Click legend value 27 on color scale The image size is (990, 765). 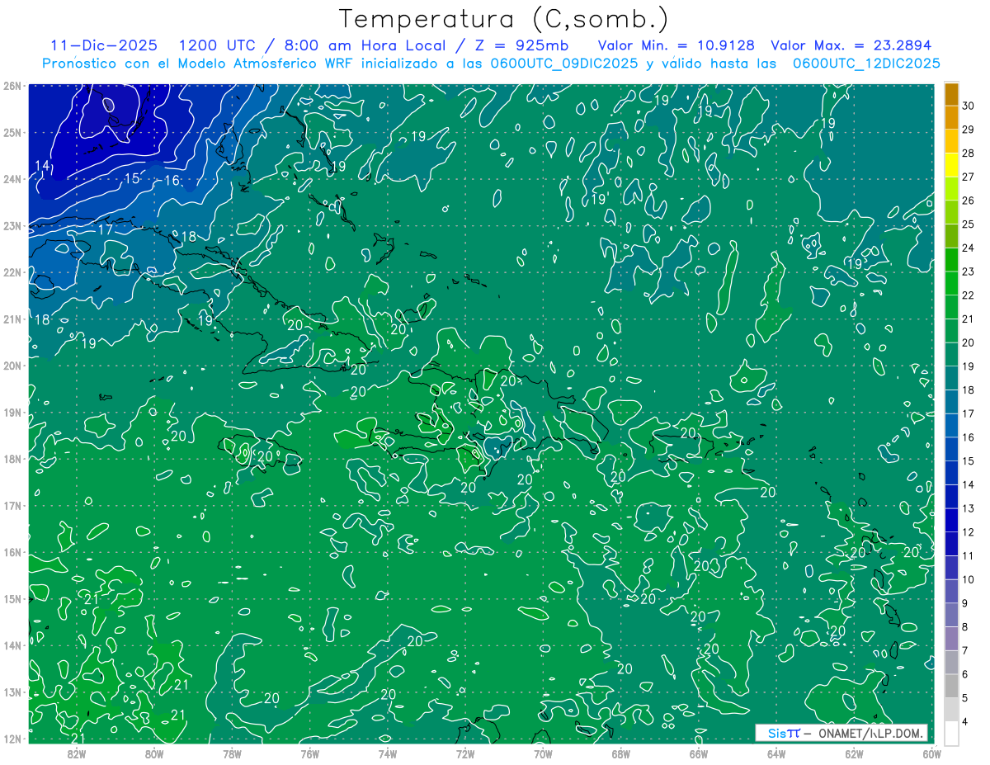969,177
